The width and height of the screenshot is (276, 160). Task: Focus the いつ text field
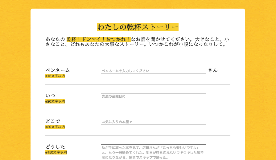(153, 96)
